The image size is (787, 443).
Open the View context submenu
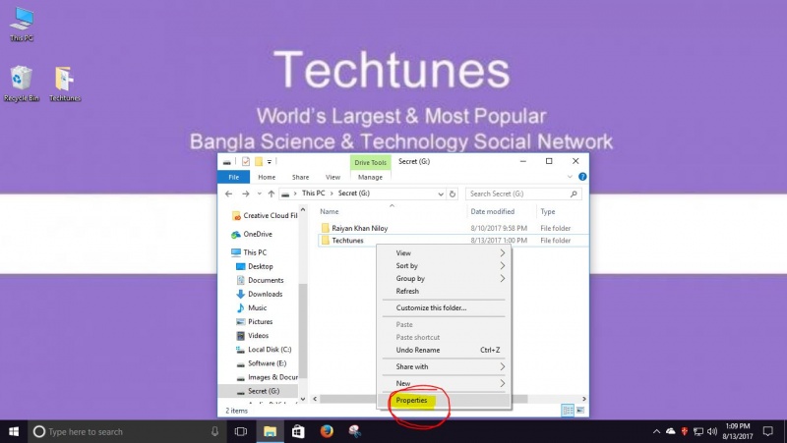tap(445, 253)
